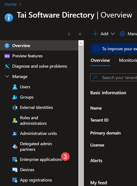Open Administrative units
Screen dimensions: 137x186
pos(38,133)
